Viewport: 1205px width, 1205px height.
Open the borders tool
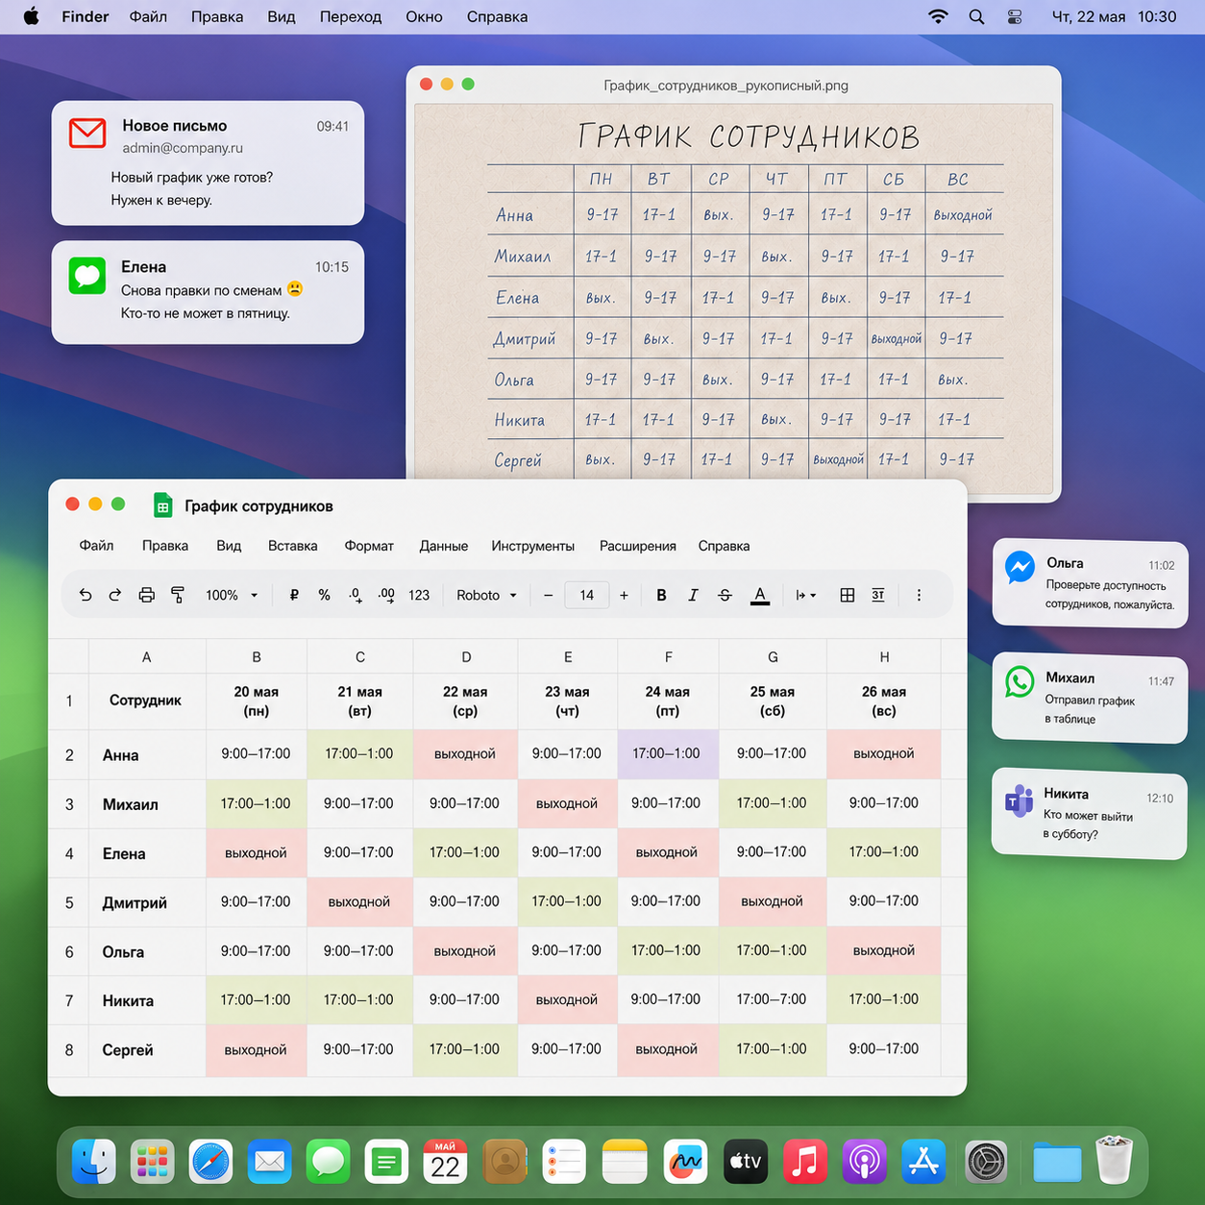click(847, 595)
